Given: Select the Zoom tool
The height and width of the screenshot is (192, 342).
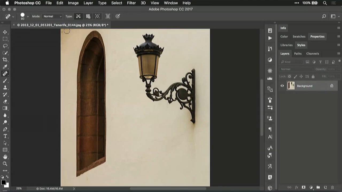Looking at the screenshot, I should [5, 164].
